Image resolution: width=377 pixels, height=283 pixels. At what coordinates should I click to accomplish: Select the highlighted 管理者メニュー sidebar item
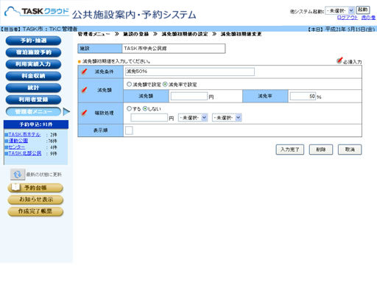33,111
